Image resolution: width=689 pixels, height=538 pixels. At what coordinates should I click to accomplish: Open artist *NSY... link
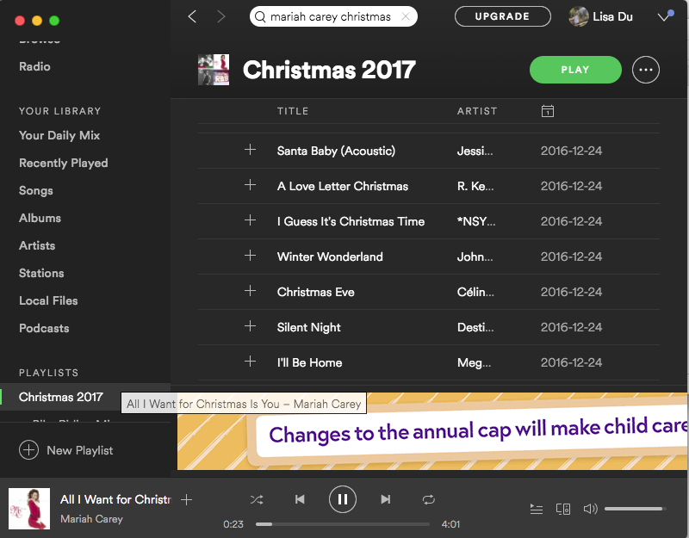[476, 221]
